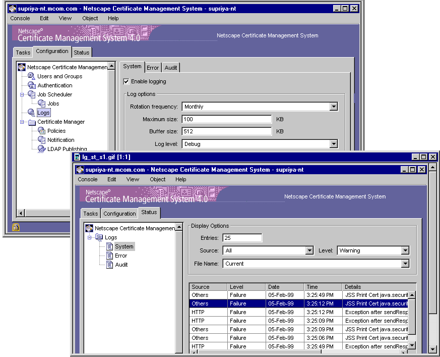Select the System log settings tab
Screen dimensions: 440x357
coord(132,66)
